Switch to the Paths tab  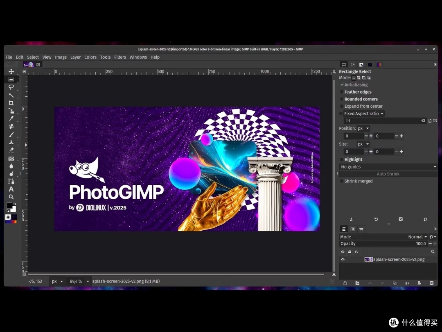(361, 229)
